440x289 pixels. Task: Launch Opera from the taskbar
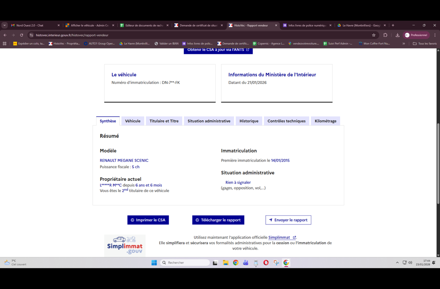[266, 263]
